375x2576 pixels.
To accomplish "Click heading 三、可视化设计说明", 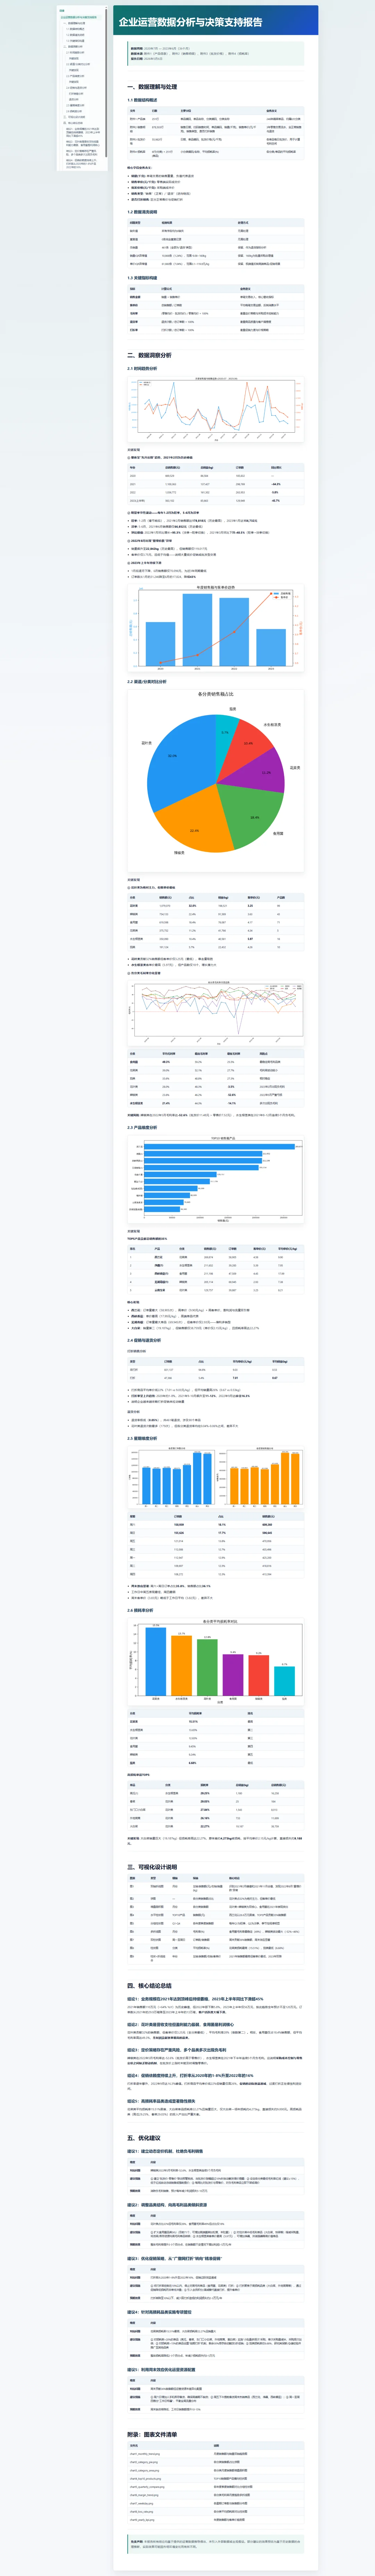I will pyautogui.click(x=152, y=1867).
